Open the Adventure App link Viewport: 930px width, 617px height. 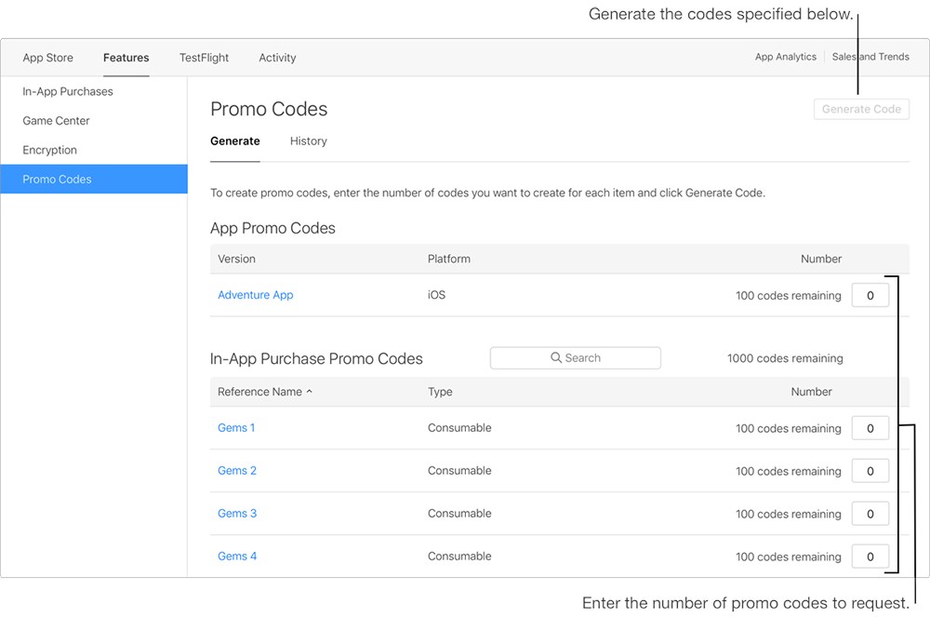255,295
